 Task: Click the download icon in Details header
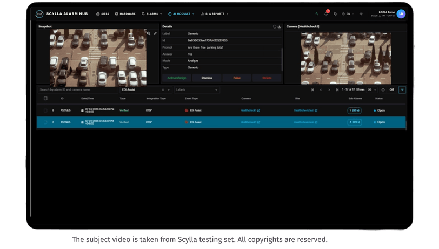coord(280,27)
